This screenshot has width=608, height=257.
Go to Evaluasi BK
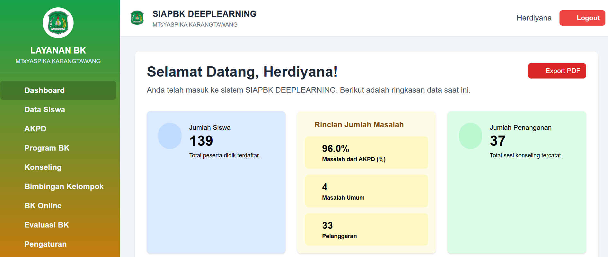coord(58,225)
